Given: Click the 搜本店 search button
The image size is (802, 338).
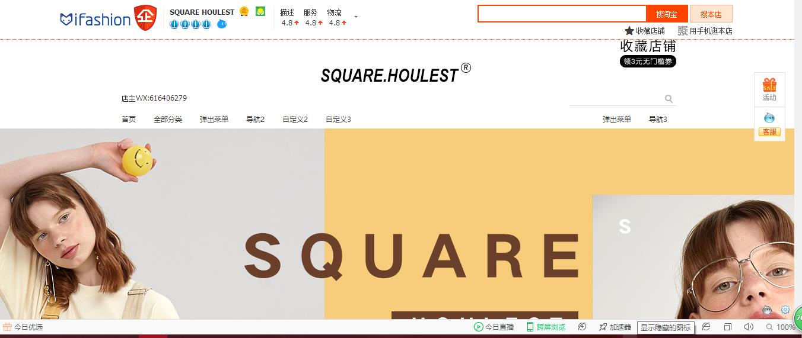Looking at the screenshot, I should [711, 14].
